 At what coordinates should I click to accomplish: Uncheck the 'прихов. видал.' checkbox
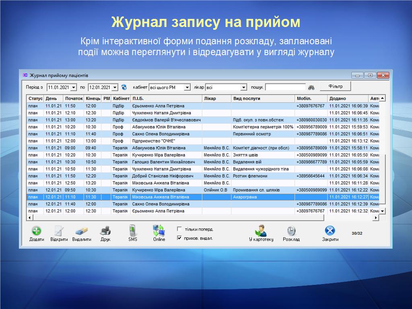click(x=179, y=238)
